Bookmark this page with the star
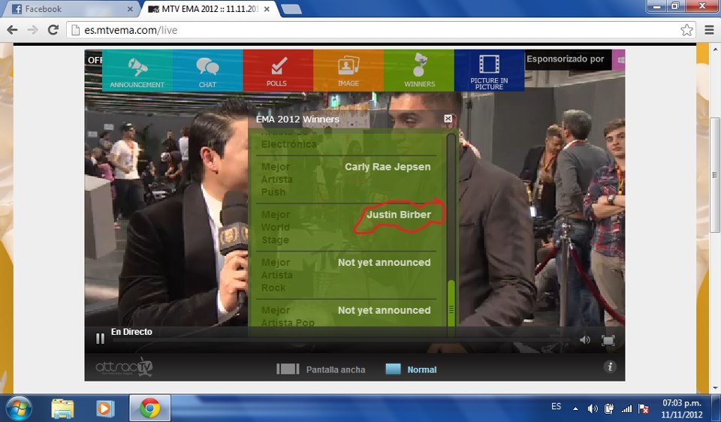Image resolution: width=721 pixels, height=422 pixels. (x=686, y=30)
